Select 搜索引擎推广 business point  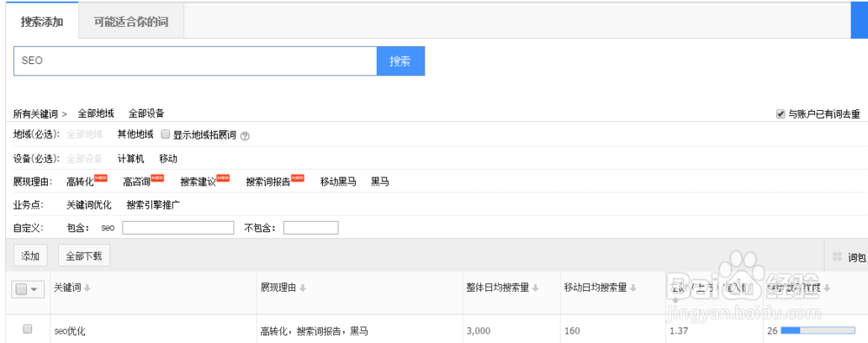click(154, 205)
